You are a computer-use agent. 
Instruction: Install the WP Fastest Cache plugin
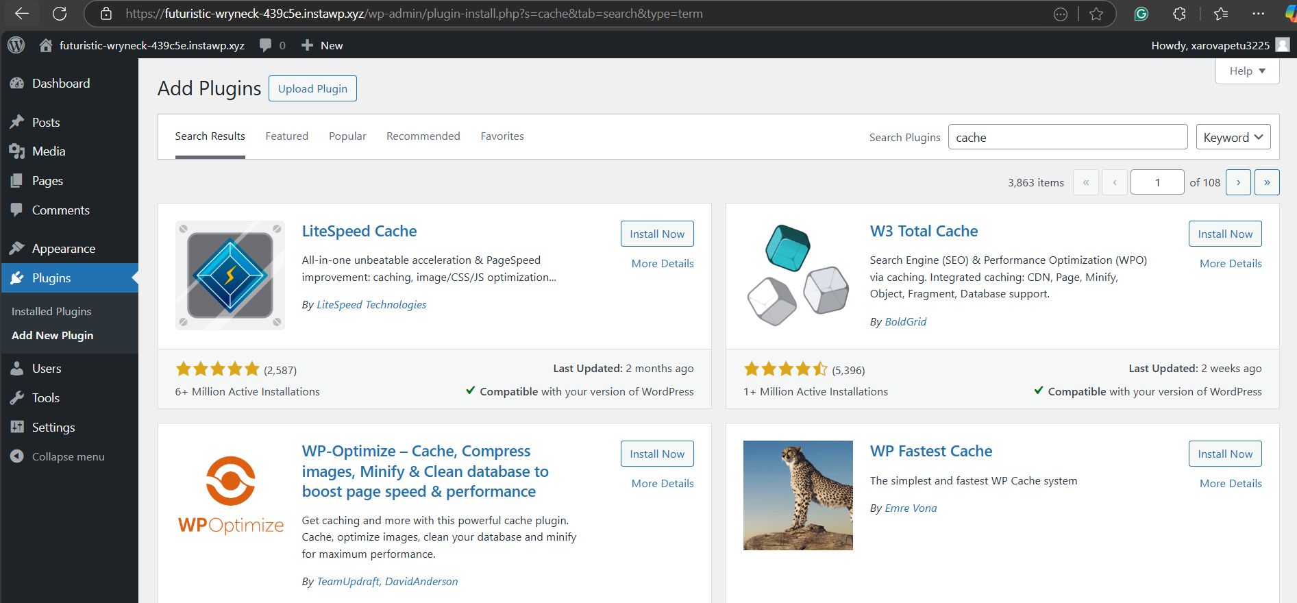coord(1225,454)
